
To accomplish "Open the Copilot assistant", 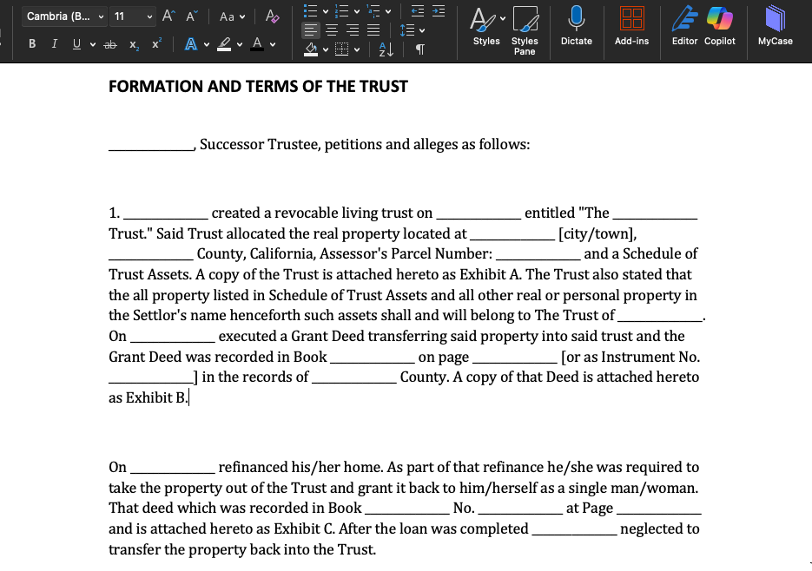I will point(720,23).
